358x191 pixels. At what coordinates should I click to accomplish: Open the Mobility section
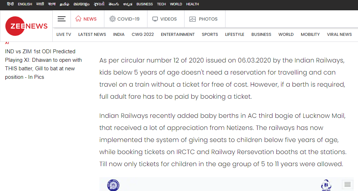[x=310, y=34]
